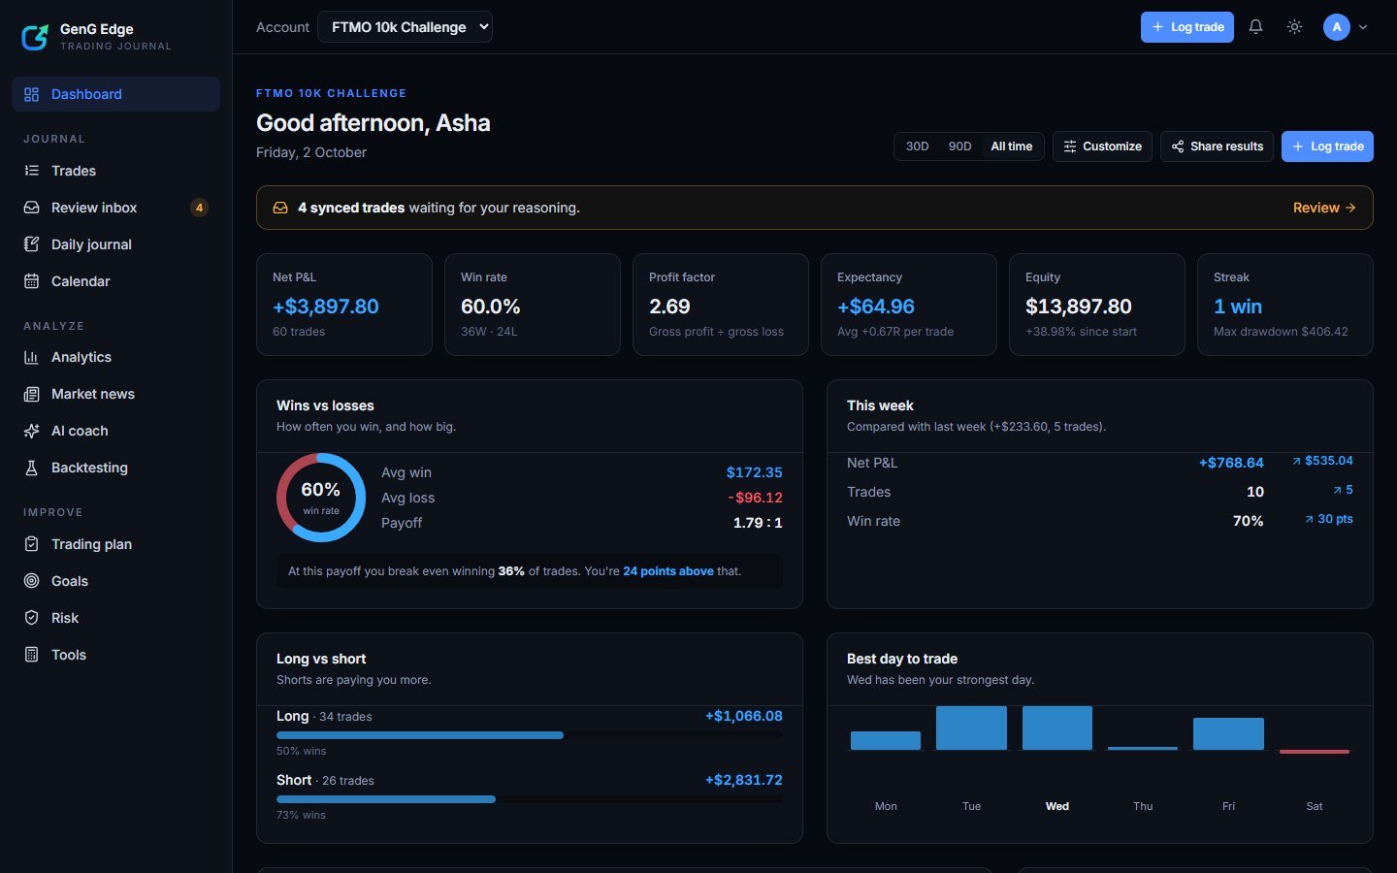Click the Profit factor 2.69 card
The image size is (1397, 873).
(721, 305)
